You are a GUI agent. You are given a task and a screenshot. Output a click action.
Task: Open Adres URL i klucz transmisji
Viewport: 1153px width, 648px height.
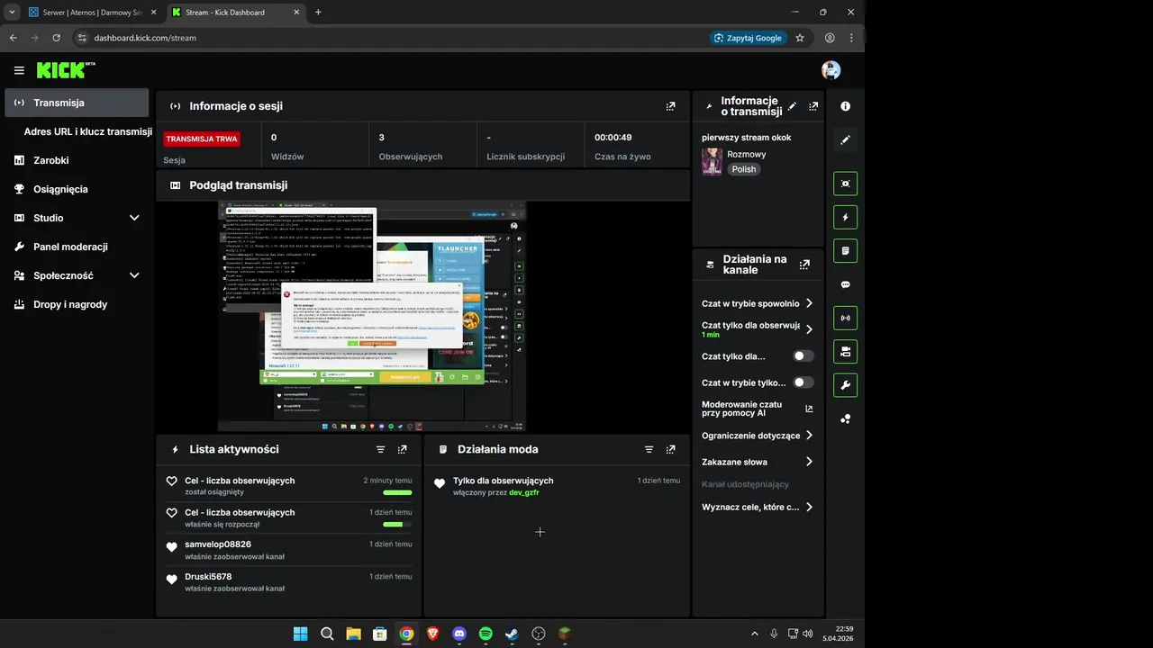[87, 131]
